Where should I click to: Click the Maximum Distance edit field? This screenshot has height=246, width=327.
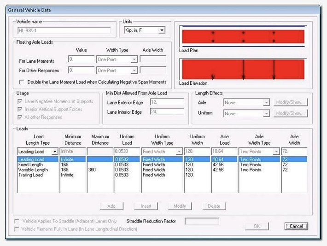click(100, 151)
